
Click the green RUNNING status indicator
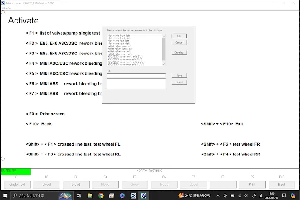(x=16, y=171)
